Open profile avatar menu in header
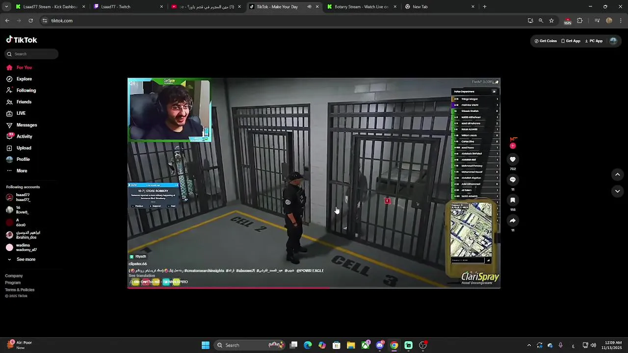 click(613, 41)
